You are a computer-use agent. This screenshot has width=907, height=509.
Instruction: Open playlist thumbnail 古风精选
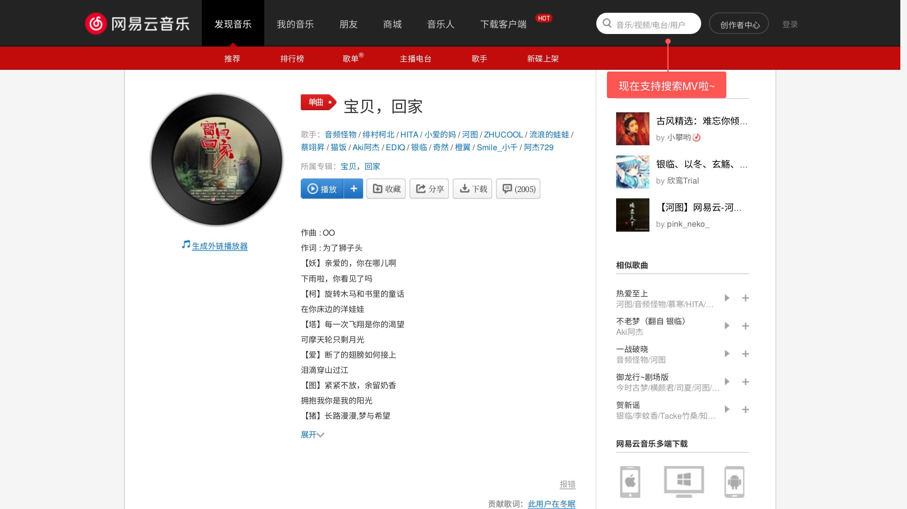[x=633, y=129]
